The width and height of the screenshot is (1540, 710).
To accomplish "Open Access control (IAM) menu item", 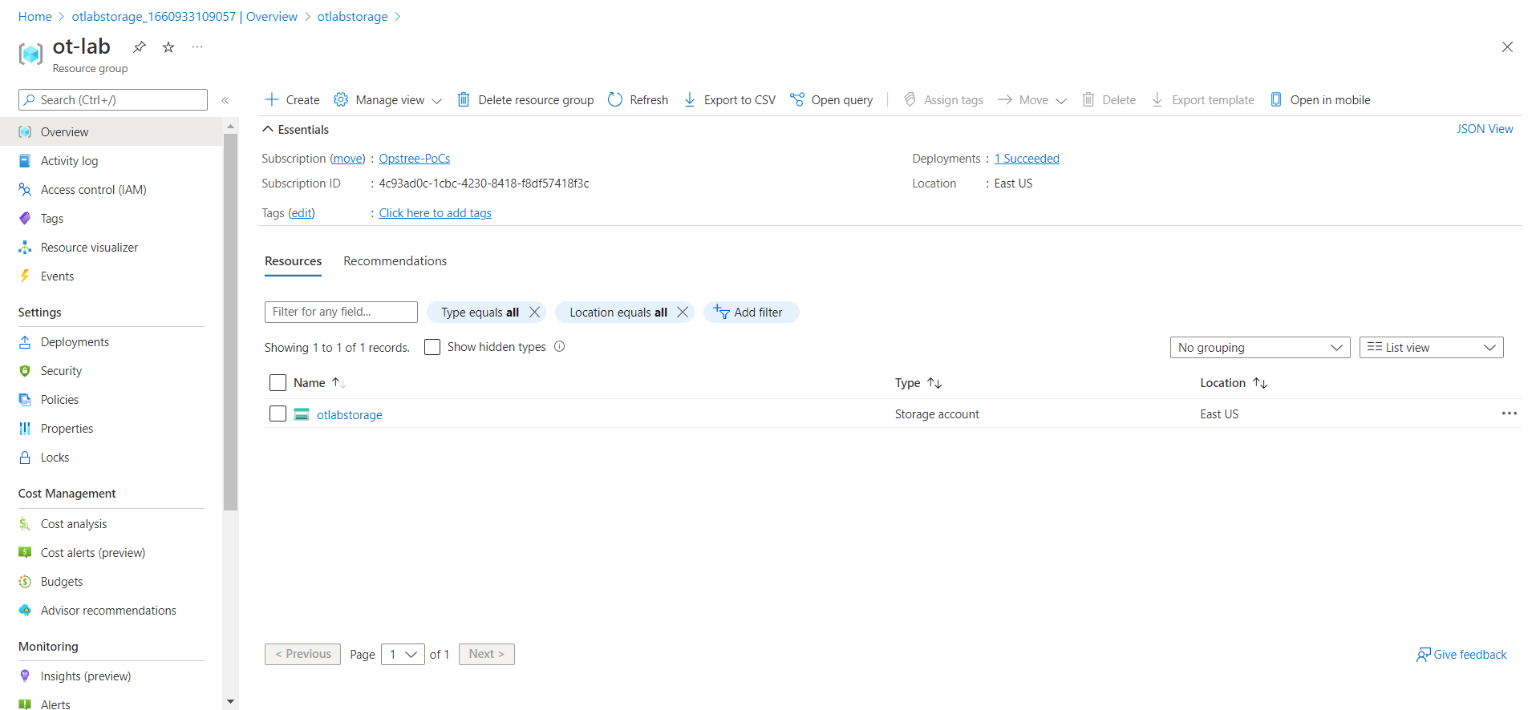I will [94, 190].
